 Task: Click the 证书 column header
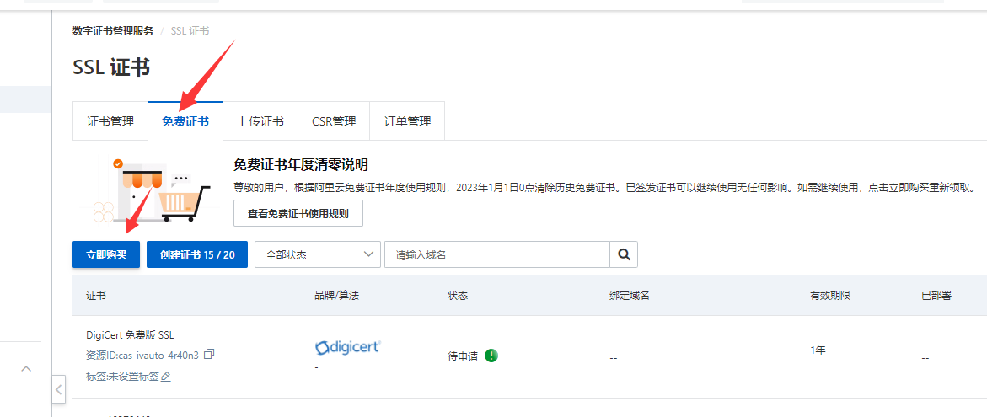(96, 295)
